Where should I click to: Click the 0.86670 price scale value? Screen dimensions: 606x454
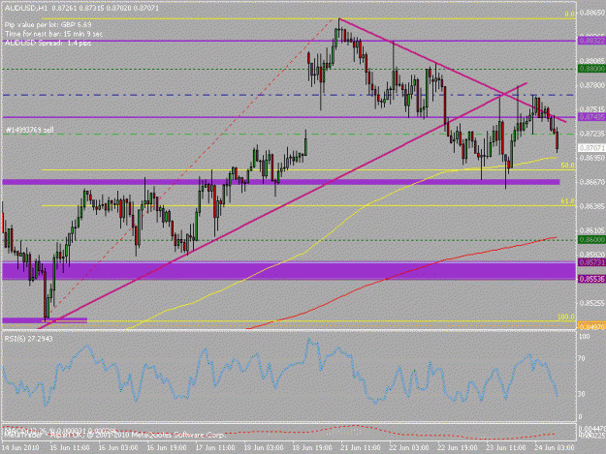point(591,182)
